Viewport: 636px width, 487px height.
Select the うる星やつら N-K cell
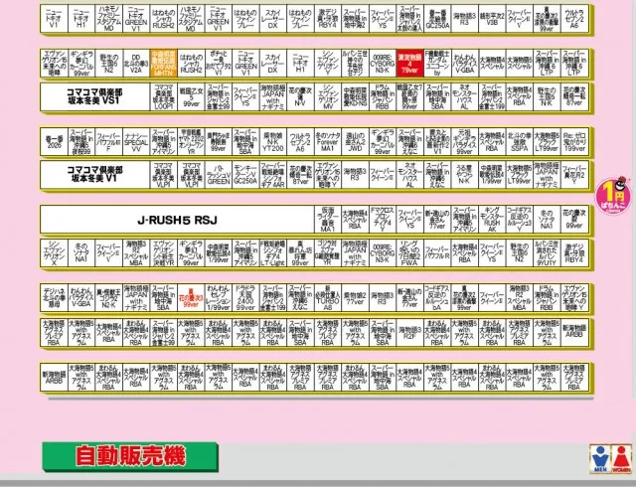coord(464,175)
